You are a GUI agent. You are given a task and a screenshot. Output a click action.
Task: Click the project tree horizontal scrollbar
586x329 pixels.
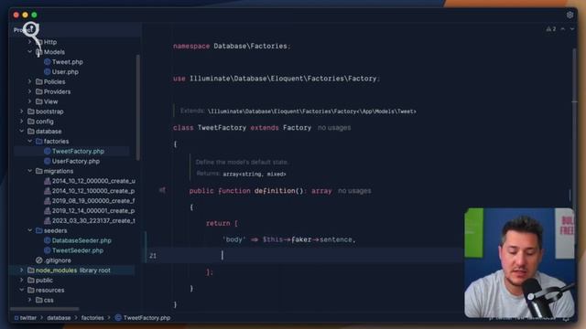[x=45, y=309]
